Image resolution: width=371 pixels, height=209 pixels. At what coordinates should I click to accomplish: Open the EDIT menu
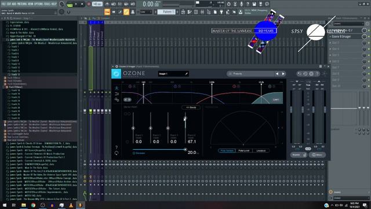coord(9,4)
